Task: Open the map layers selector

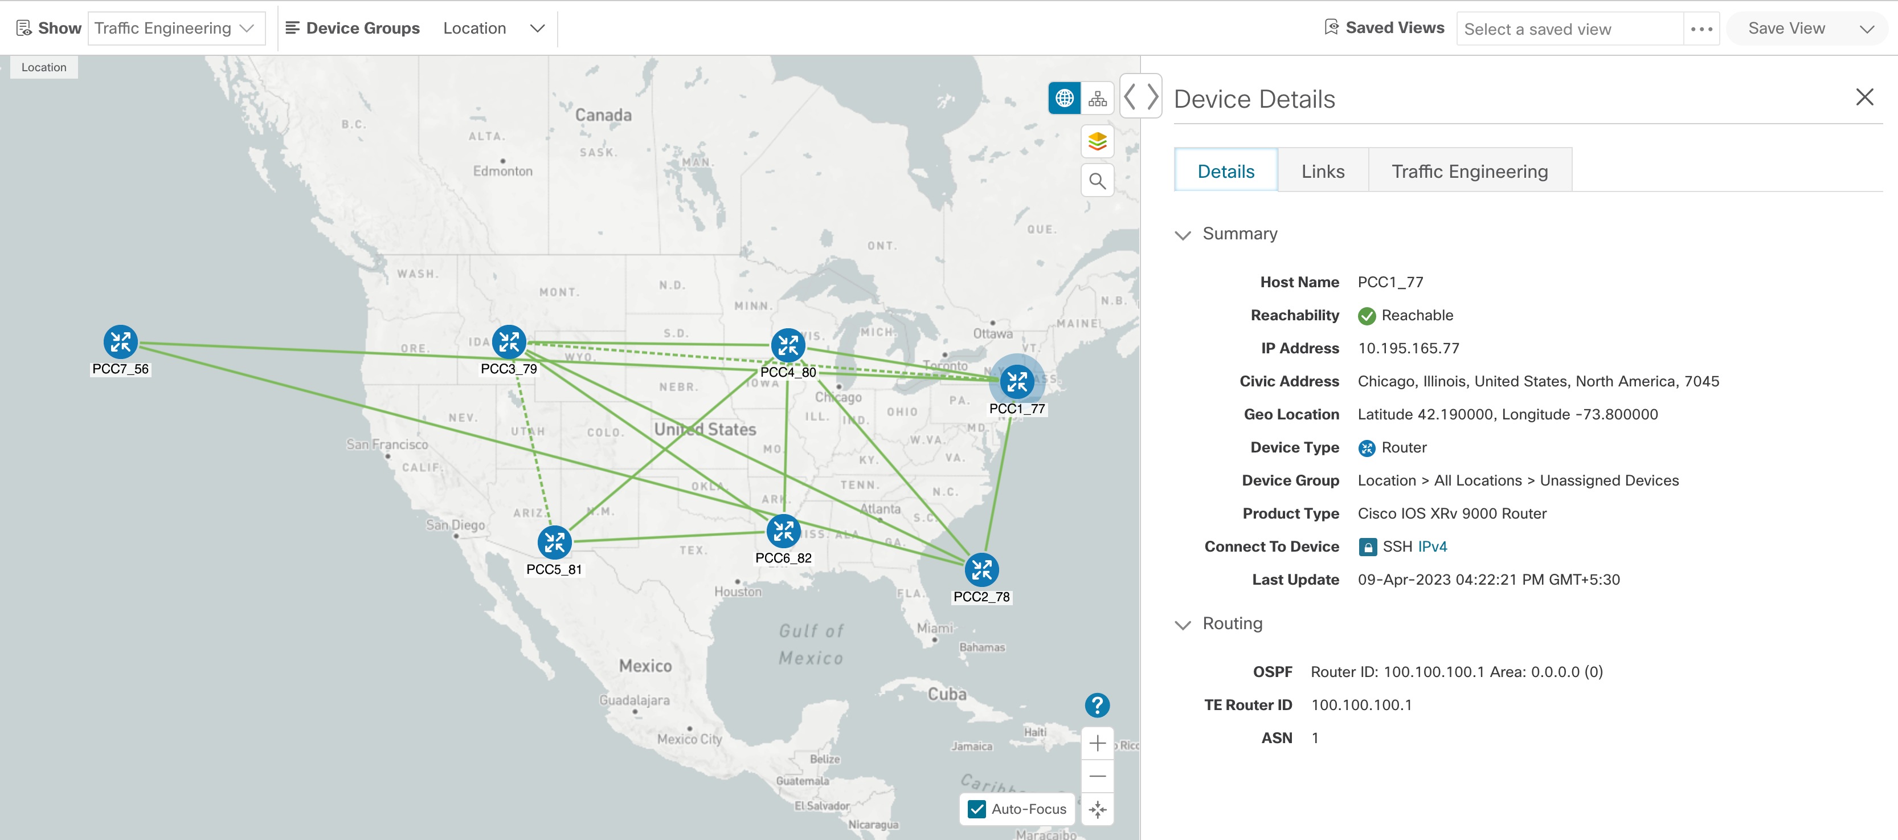Action: coord(1097,141)
